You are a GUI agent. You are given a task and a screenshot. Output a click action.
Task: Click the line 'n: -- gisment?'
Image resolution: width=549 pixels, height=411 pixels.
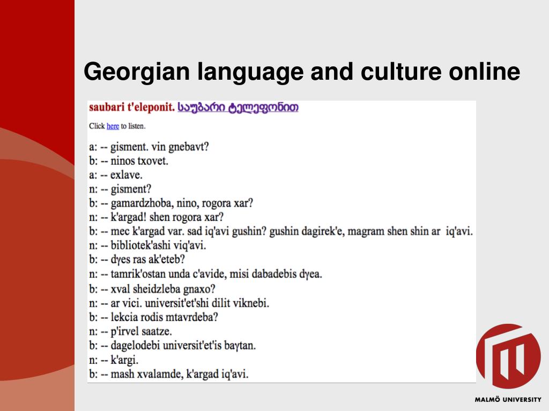click(120, 189)
